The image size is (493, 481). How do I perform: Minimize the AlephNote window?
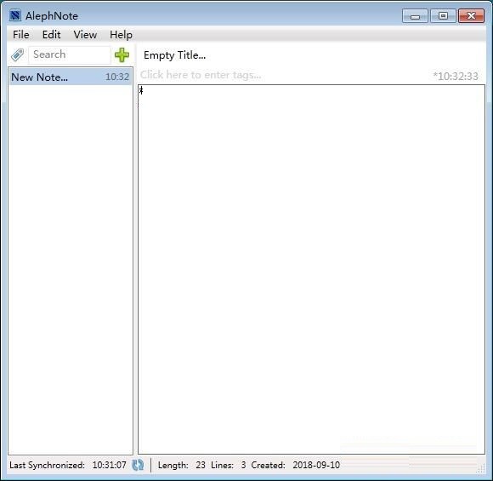(415, 16)
